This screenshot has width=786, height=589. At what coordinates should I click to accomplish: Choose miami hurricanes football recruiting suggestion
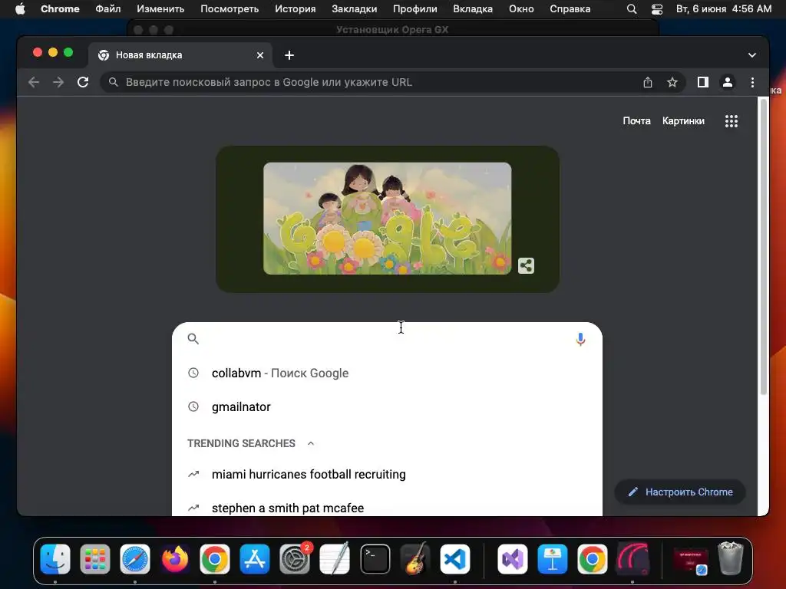click(x=387, y=474)
